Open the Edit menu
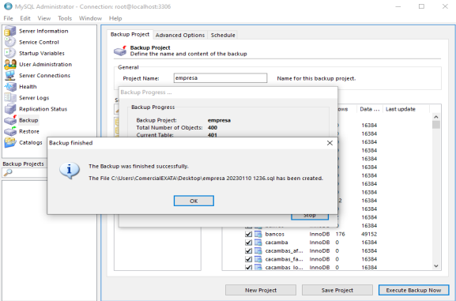 tap(25, 18)
